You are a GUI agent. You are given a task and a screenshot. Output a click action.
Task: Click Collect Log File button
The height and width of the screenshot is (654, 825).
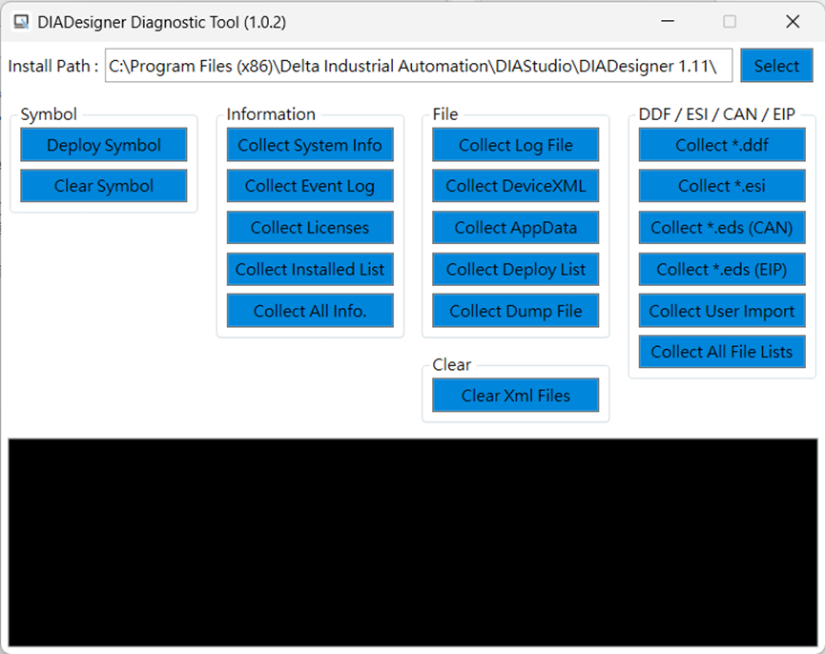point(516,145)
